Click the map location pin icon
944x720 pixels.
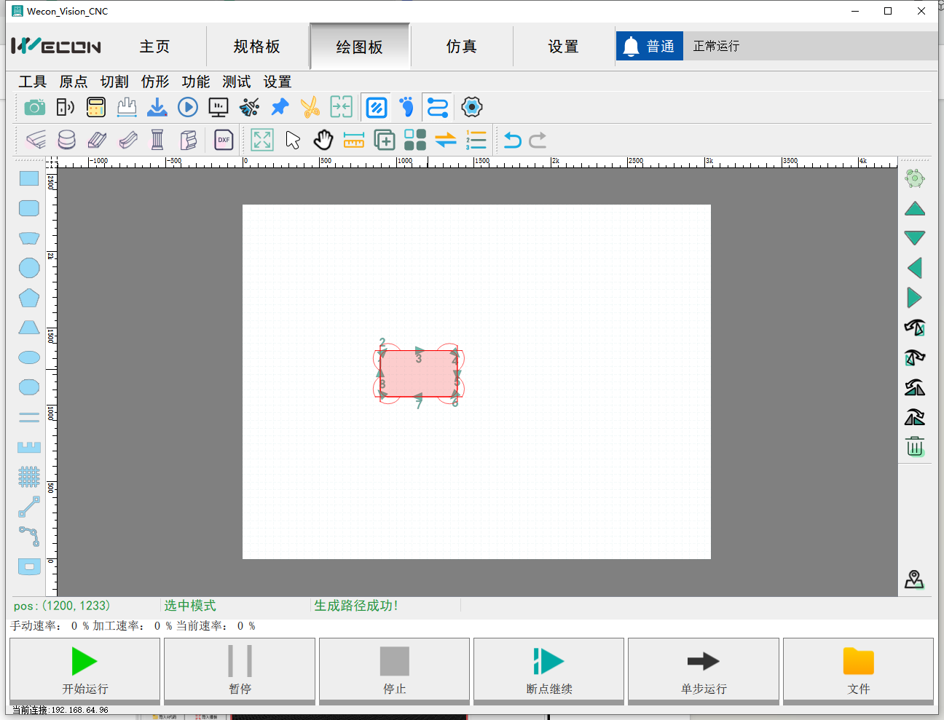coord(914,579)
